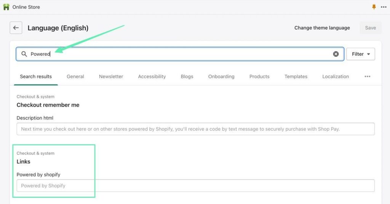
Task: Switch to the Localization tab
Action: tap(336, 77)
